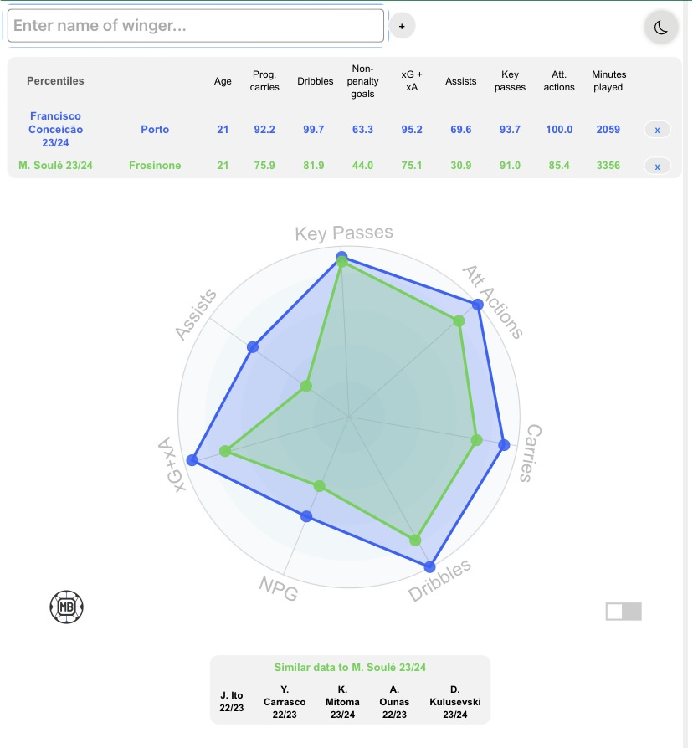Select the blue Dribbles point on radar
This screenshot has width=693, height=748.
(x=429, y=566)
